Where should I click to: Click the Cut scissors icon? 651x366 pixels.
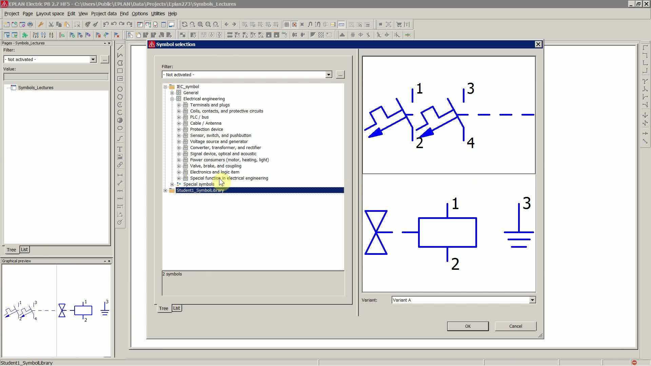(x=51, y=24)
